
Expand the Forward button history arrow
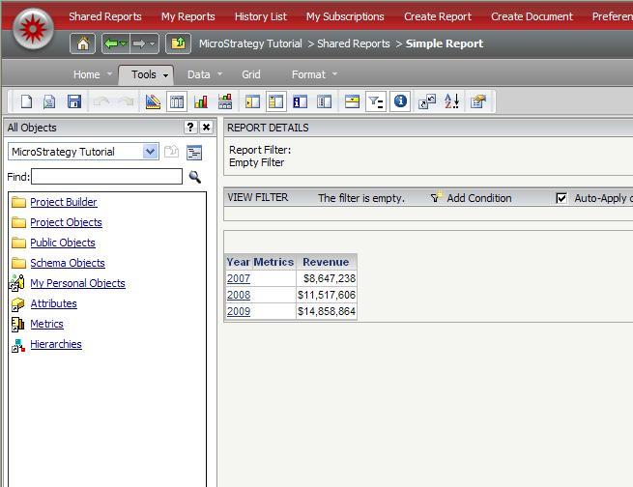152,43
